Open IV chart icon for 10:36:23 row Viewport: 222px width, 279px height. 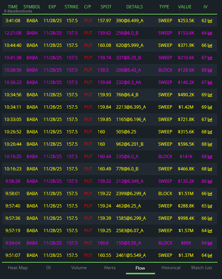210,82
